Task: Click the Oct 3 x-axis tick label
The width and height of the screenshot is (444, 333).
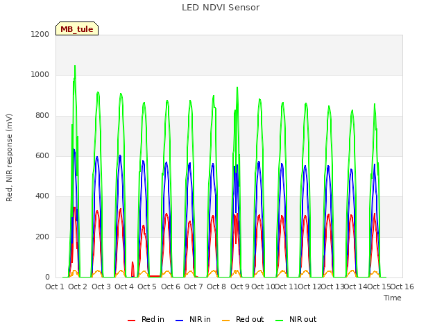Action: (x=101, y=287)
